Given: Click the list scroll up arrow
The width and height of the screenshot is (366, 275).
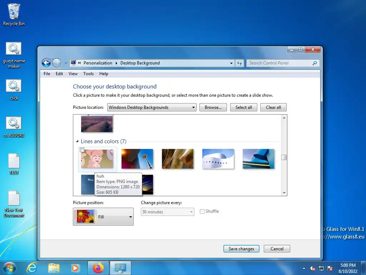Looking at the screenshot, I should [284, 117].
